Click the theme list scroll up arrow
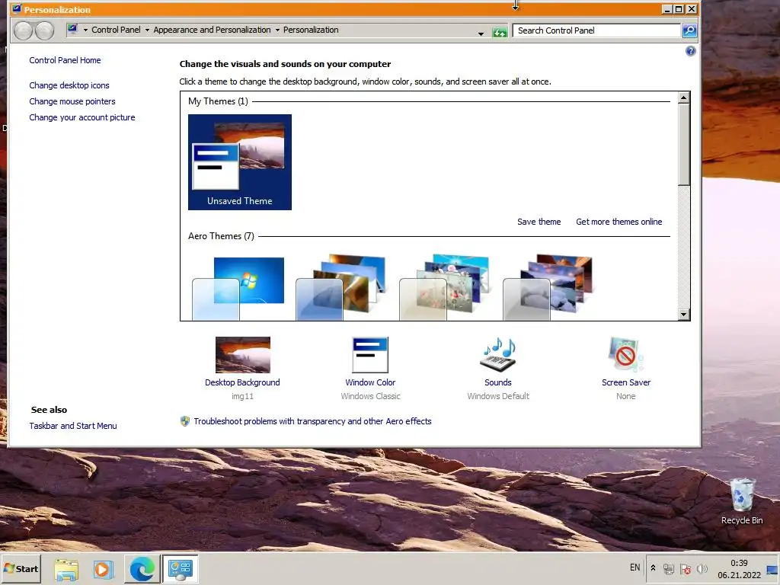Screen dimensions: 780x585 683,97
